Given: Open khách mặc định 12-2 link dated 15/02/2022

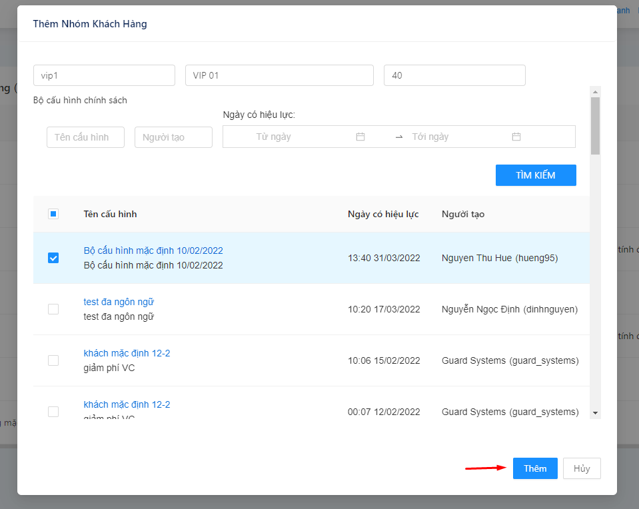Looking at the screenshot, I should tap(127, 353).
